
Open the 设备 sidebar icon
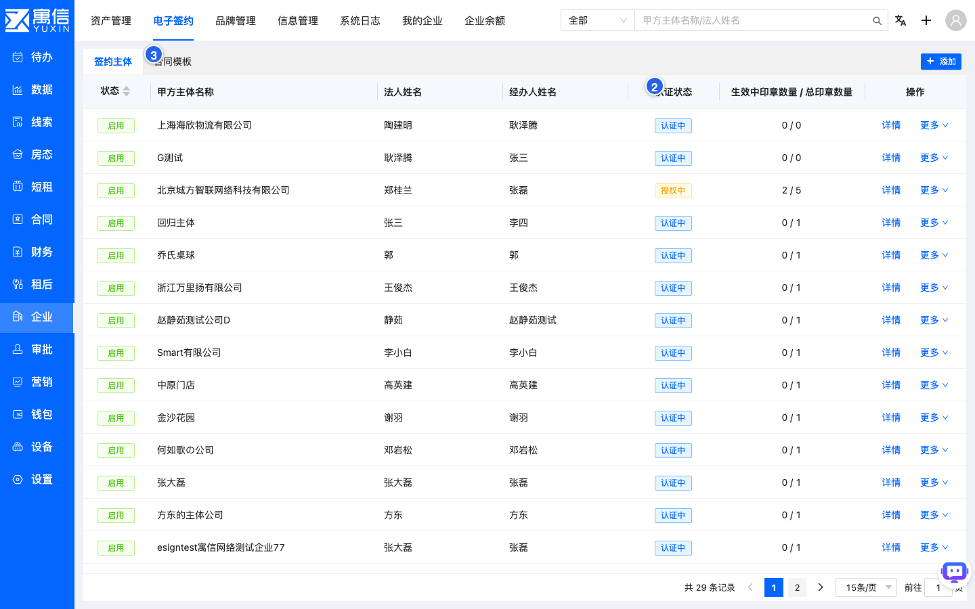click(18, 447)
